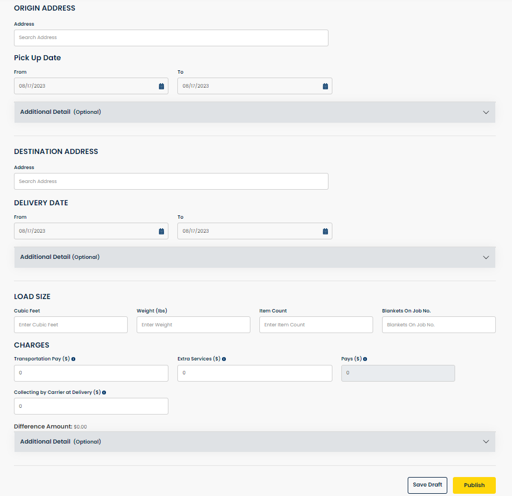The width and height of the screenshot is (512, 496).
Task: Open the Pick Up Date From calendar icon
Action: coord(162,85)
